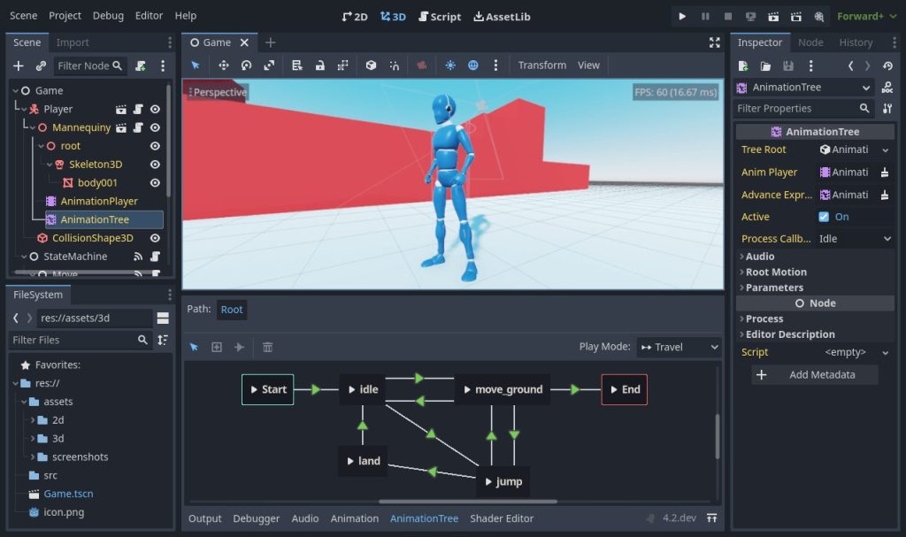This screenshot has height=537, width=906.
Task: Open the Script editor via the Script icon
Action: (x=440, y=15)
